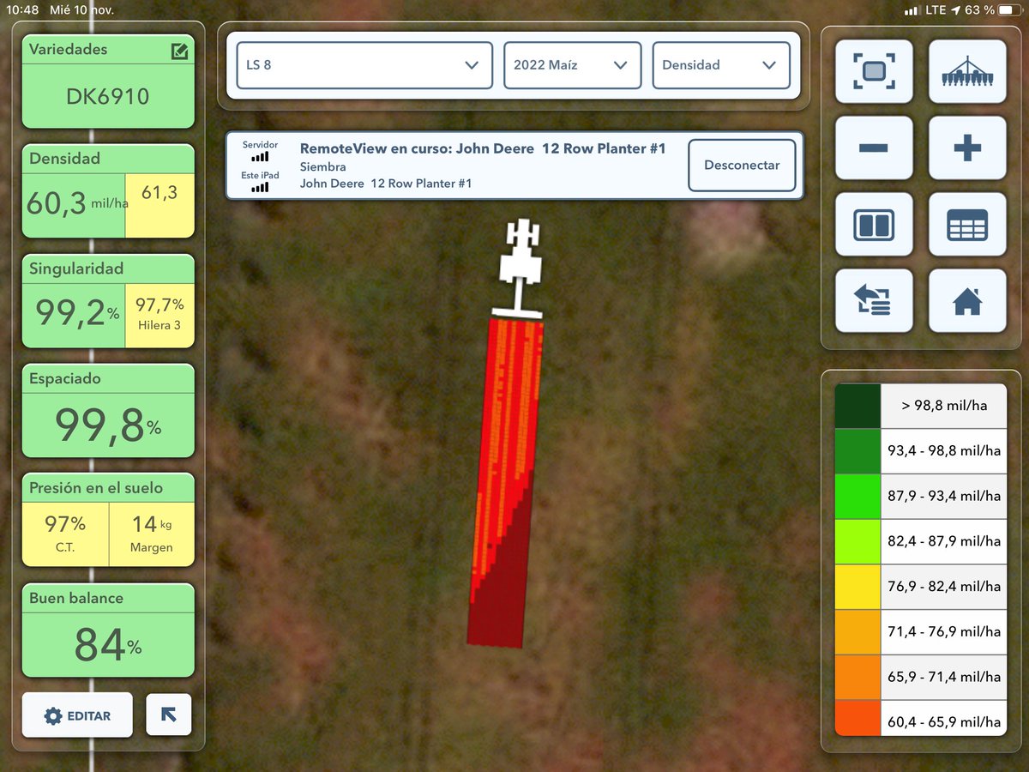Open the Buen balance 84% card
This screenshot has height=772, width=1029.
(108, 630)
